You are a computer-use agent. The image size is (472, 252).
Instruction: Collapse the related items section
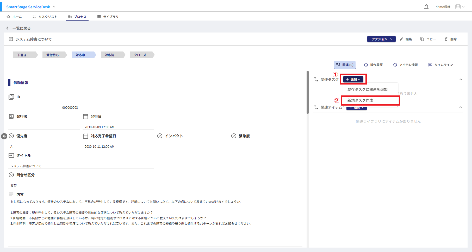(461, 107)
